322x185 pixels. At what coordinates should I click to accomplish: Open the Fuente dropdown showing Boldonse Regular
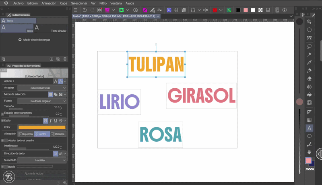[x=42, y=101]
